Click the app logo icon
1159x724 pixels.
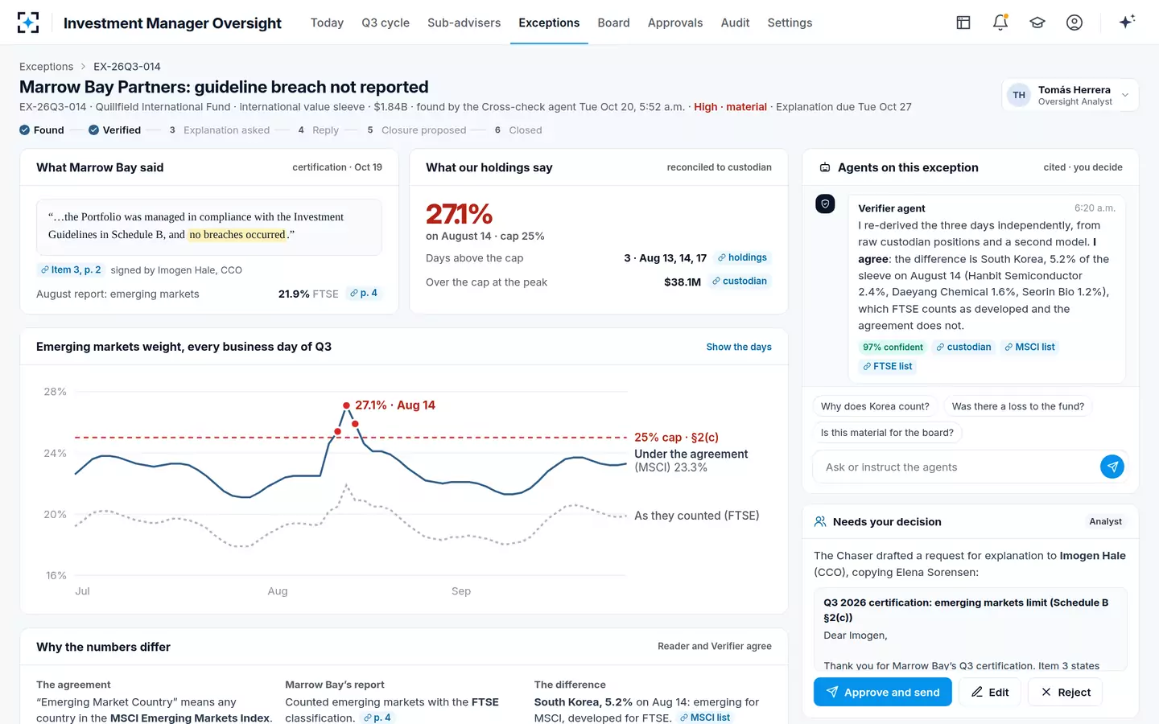(x=28, y=23)
